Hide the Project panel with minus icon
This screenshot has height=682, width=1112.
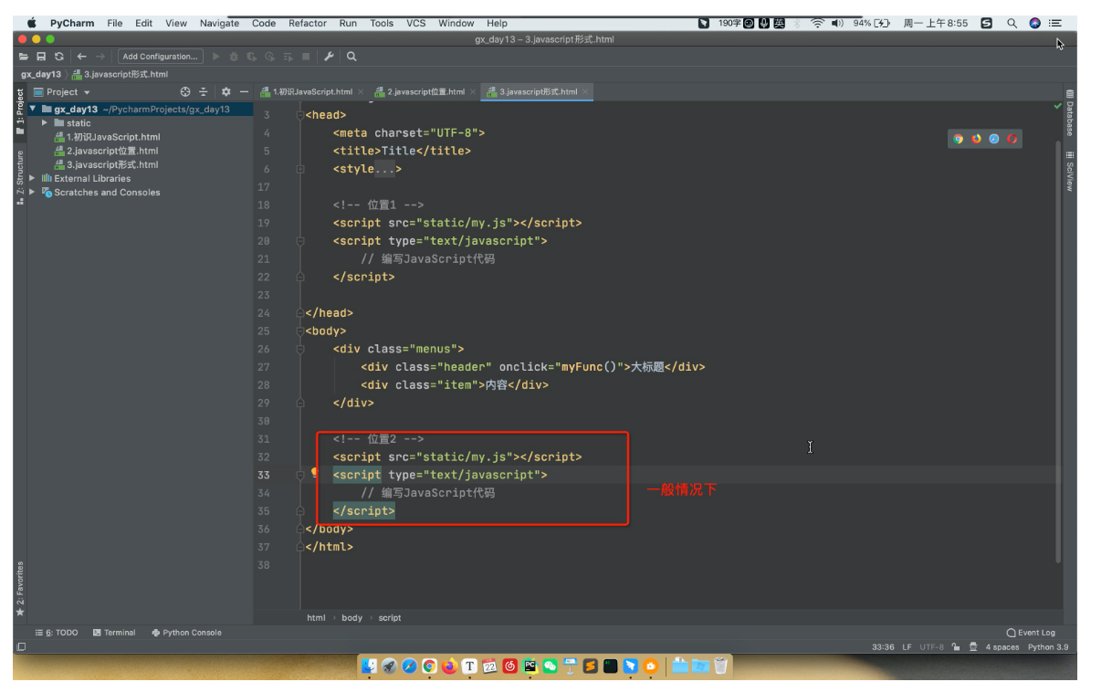tap(244, 92)
